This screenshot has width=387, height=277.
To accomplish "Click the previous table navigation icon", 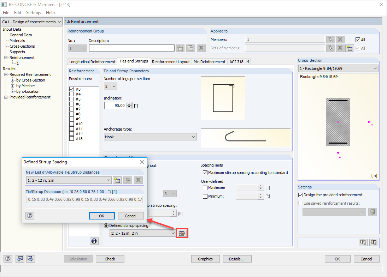I will point(20,259).
